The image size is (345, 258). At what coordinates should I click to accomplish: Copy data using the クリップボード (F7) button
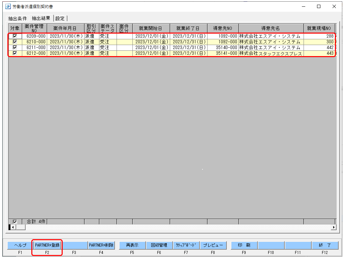(186, 245)
